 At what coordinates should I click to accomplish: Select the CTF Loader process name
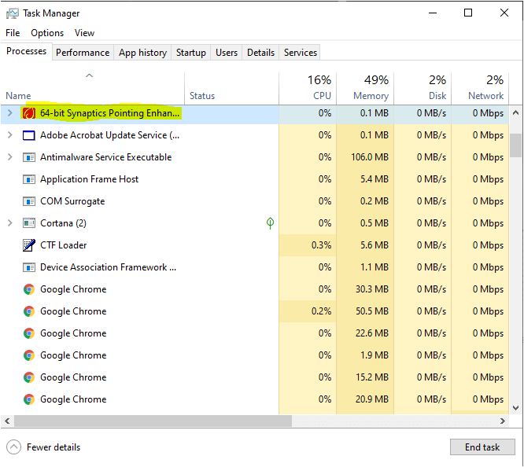pos(64,245)
